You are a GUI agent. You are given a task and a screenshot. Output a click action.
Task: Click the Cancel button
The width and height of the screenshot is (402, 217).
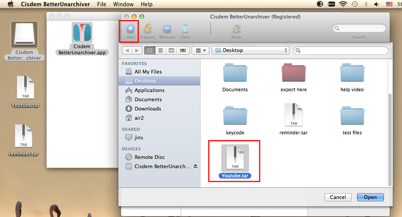338,197
